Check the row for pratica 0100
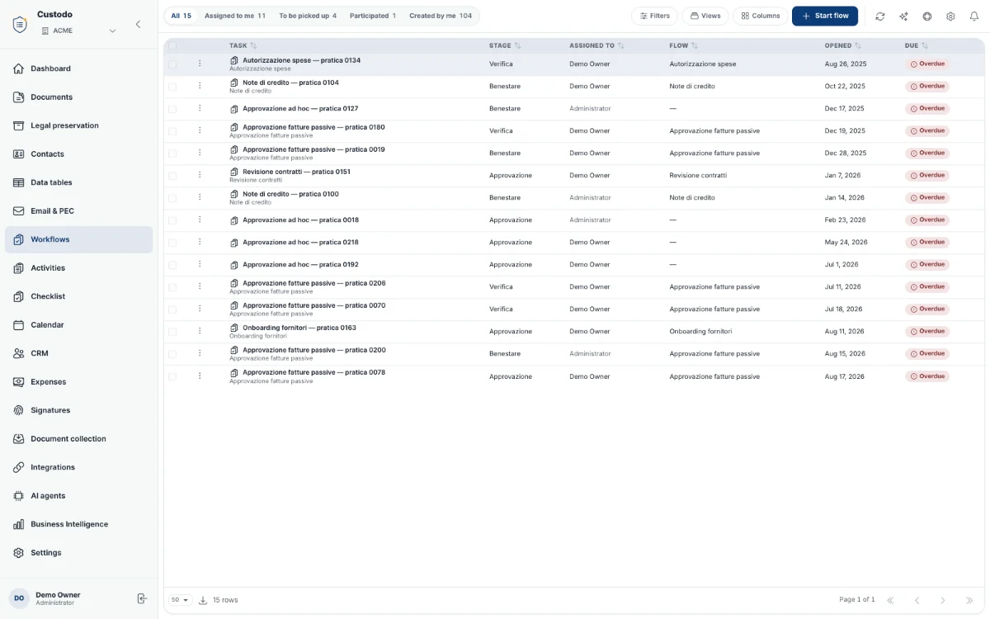The height and width of the screenshot is (619, 990). (172, 198)
